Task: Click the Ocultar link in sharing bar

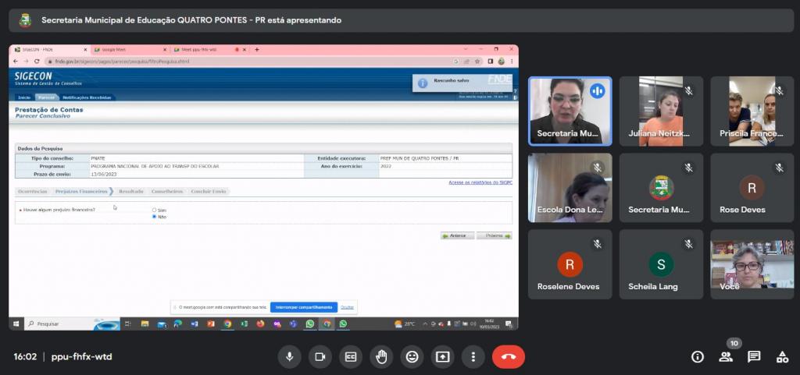Action: click(347, 307)
